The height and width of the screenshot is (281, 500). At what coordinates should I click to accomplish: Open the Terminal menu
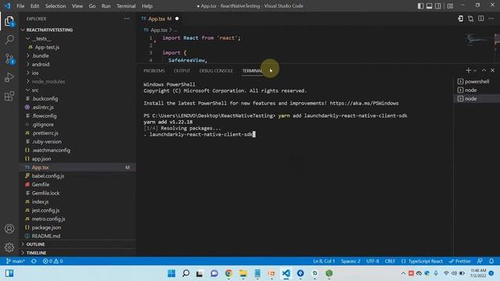[x=126, y=5]
